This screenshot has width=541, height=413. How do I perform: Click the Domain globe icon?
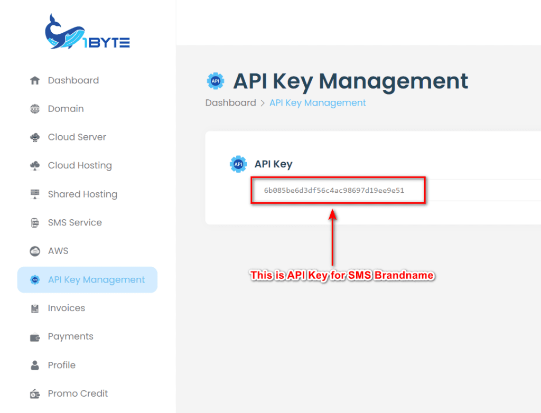point(35,108)
